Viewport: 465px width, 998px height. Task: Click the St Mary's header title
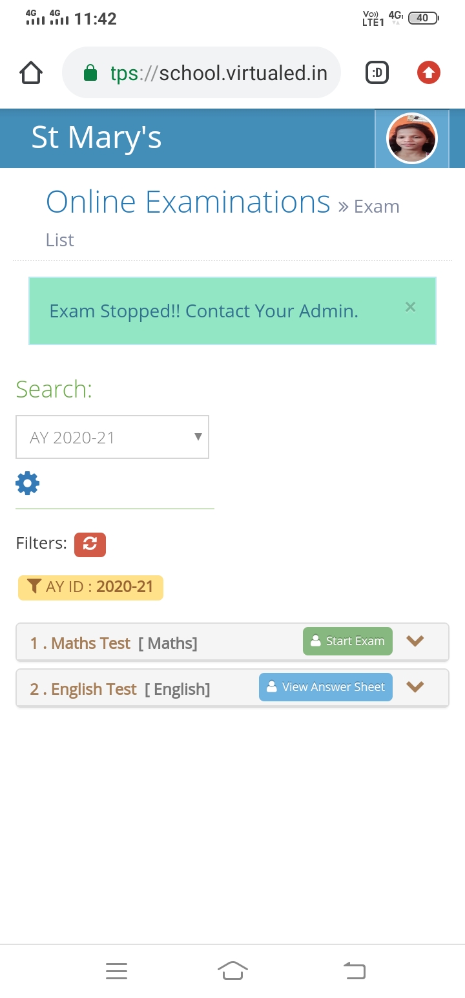(96, 138)
